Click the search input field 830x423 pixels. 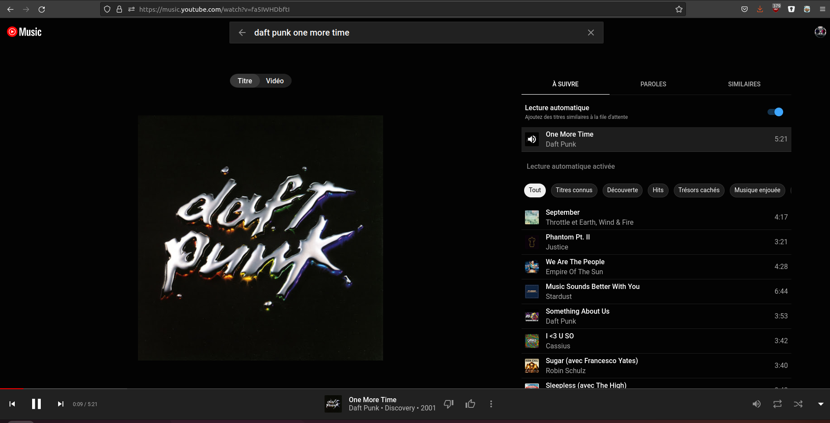417,33
